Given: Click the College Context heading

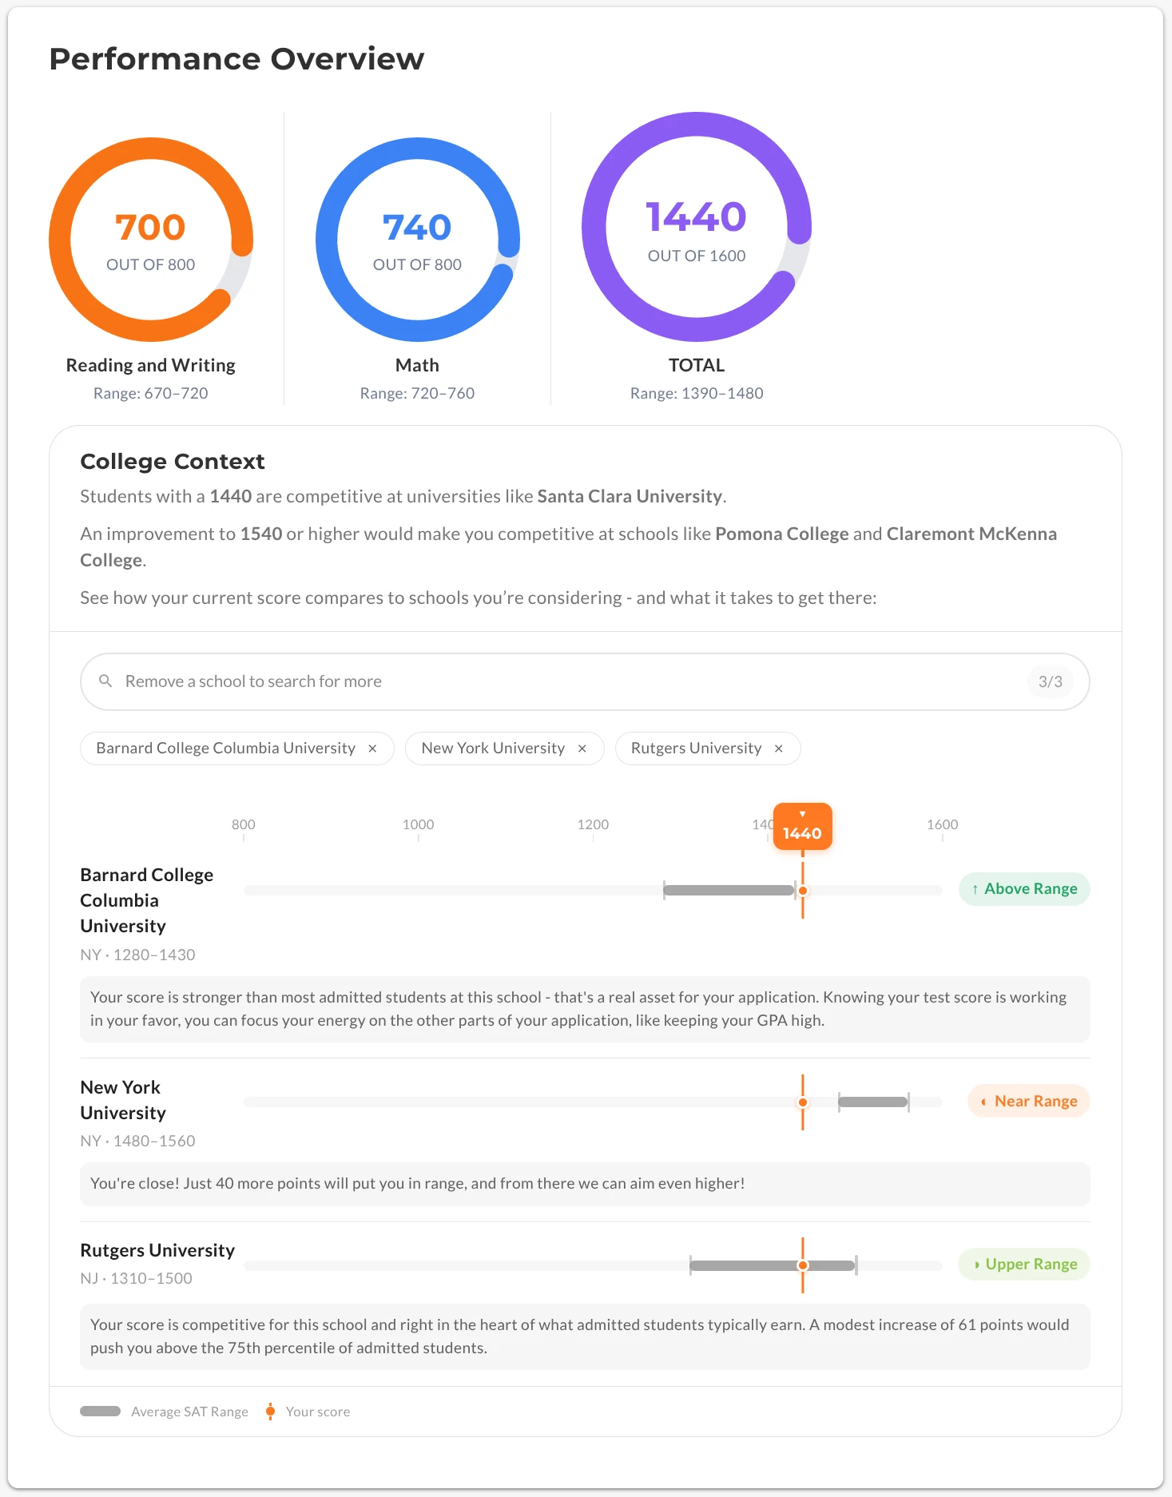Looking at the screenshot, I should coord(173,462).
